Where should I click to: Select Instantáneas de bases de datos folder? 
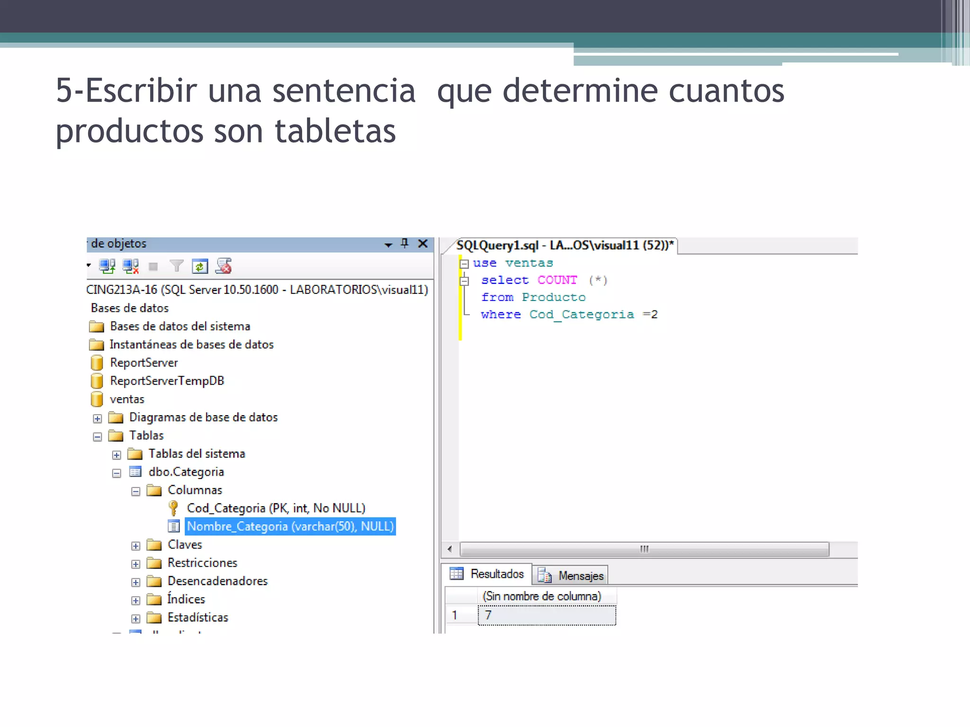tap(191, 345)
